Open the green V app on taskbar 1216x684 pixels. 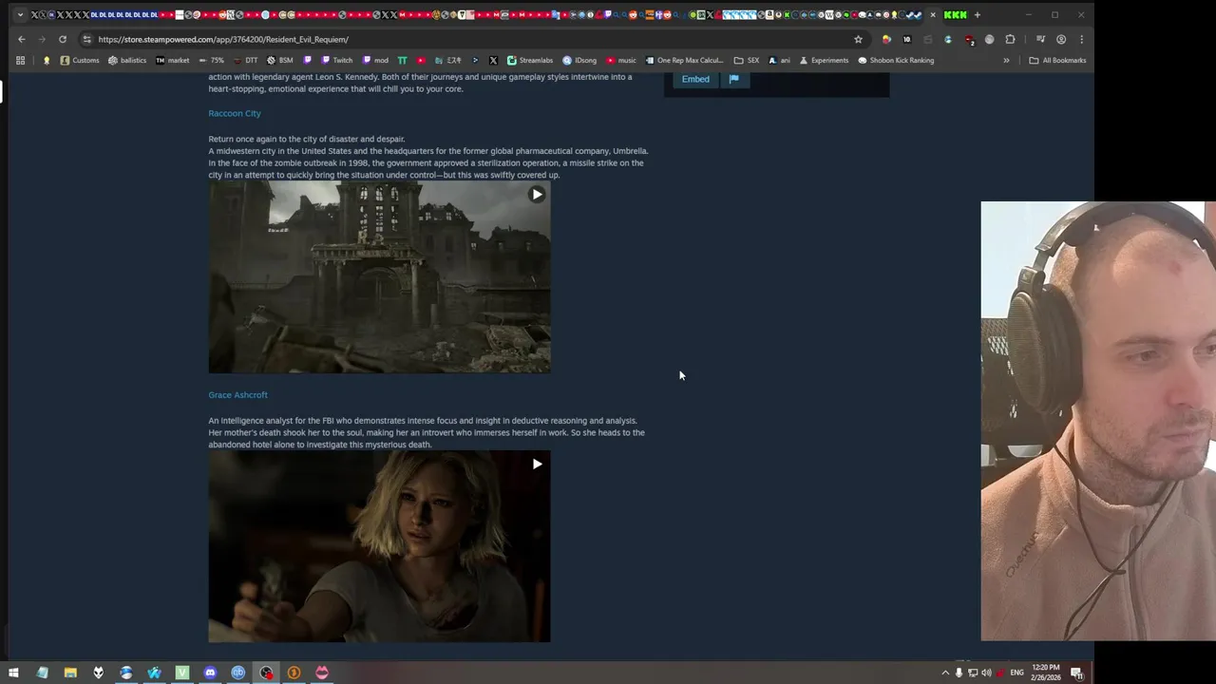tap(182, 673)
